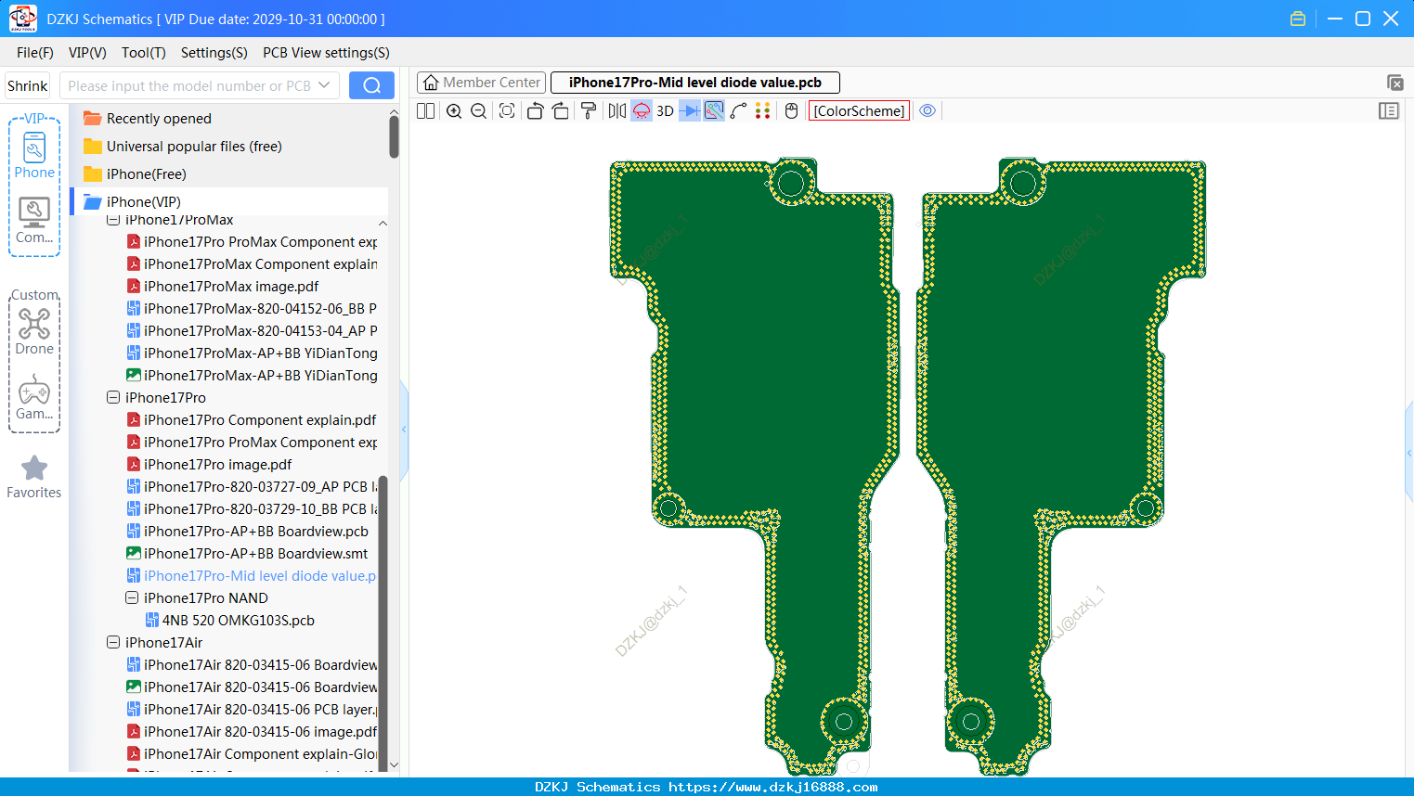
Task: Collapse the iPhone17Pro tree node
Action: click(113, 397)
